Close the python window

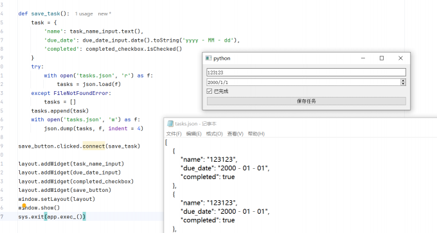tap(400, 58)
